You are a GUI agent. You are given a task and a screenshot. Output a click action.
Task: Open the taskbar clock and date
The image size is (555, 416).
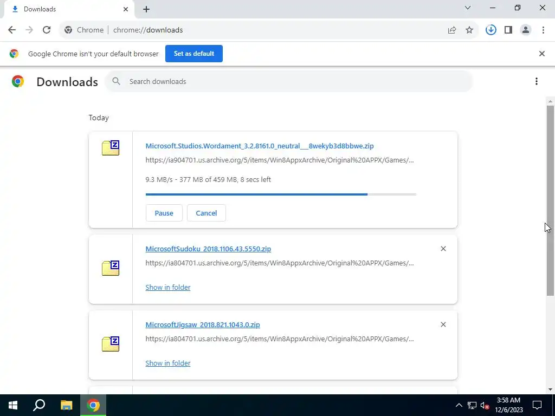pos(508,405)
